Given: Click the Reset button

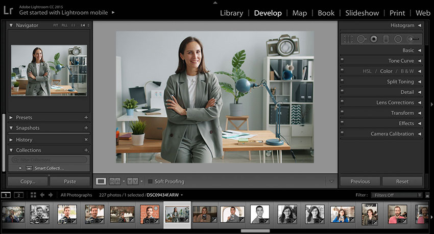Looking at the screenshot, I should tap(402, 181).
